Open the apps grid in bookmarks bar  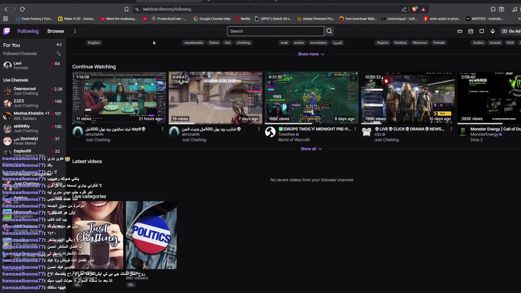pyautogui.click(x=5, y=19)
